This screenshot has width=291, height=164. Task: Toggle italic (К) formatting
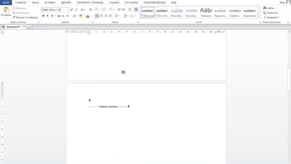(47, 16)
